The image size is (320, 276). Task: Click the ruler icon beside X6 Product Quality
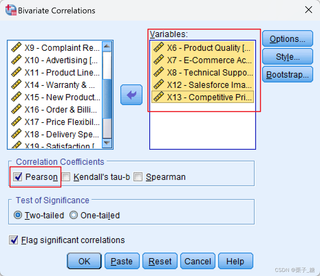[159, 48]
